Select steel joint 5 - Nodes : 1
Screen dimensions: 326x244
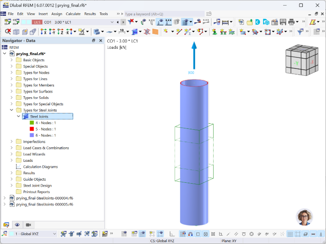[45, 129]
